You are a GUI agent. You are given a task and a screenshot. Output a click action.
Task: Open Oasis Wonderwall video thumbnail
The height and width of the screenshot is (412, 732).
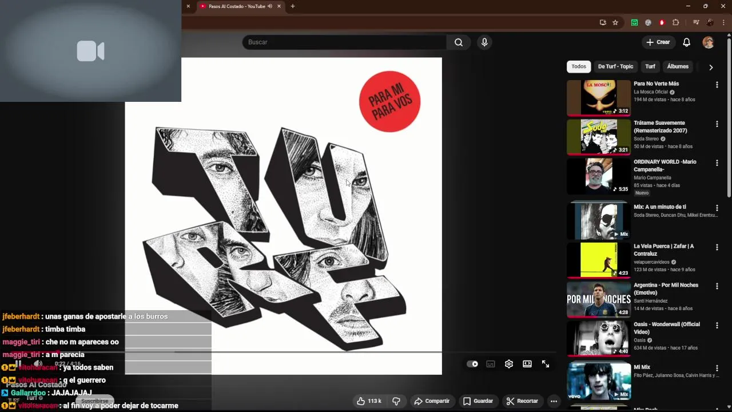pos(598,338)
